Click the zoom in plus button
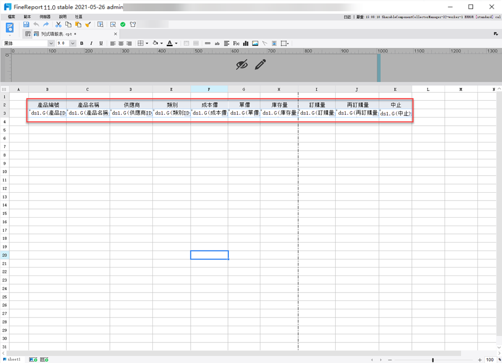 tap(479, 360)
